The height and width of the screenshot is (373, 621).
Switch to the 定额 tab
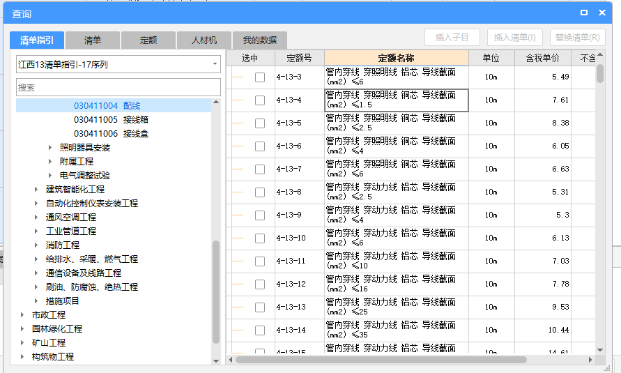(x=148, y=40)
